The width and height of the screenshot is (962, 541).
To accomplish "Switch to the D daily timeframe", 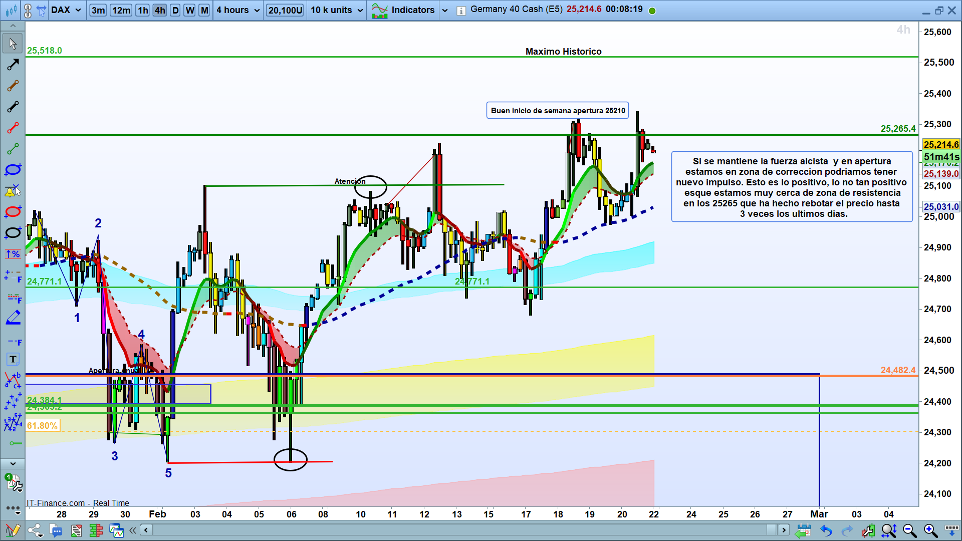I will point(175,10).
